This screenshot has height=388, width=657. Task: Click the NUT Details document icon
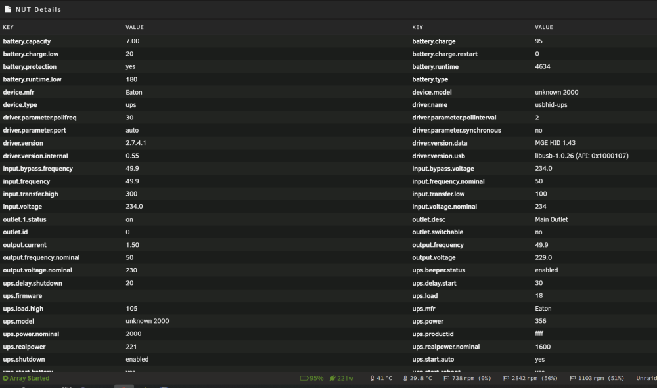tap(7, 9)
